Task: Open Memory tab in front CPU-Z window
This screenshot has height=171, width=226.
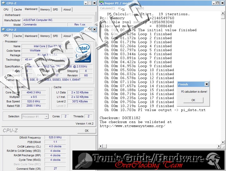Action: 45,36
